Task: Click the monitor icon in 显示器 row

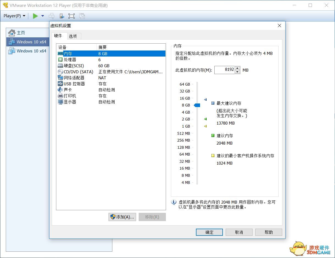Action: click(x=60, y=102)
